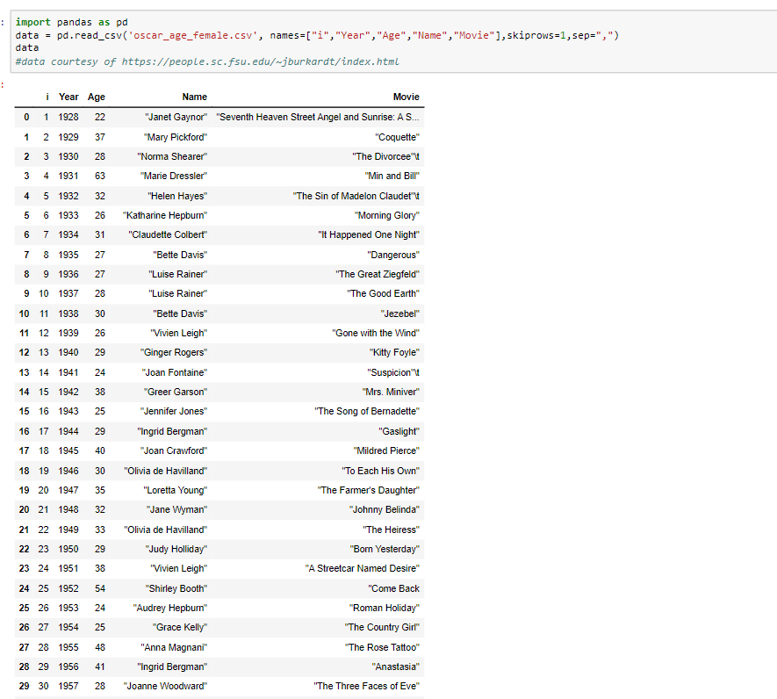Image resolution: width=777 pixels, height=699 pixels.
Task: Select the age value 63 for Marie Dressler
Action: tap(100, 176)
